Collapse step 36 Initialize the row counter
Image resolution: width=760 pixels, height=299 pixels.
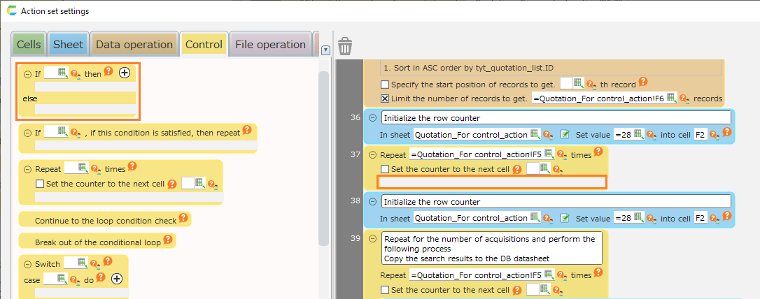point(372,118)
